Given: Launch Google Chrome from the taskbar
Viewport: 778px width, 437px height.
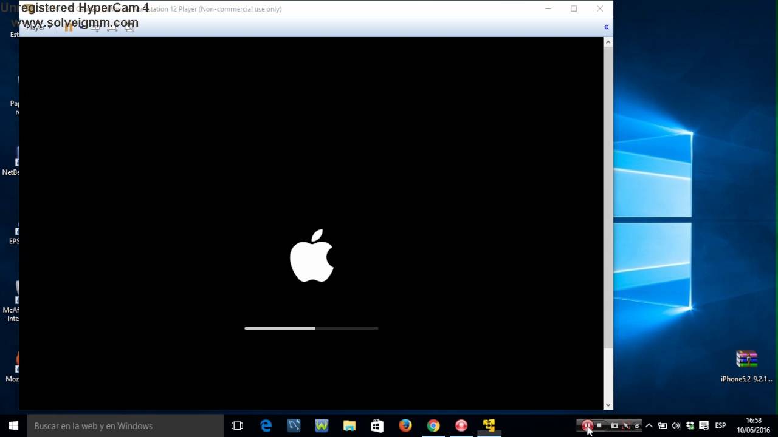Looking at the screenshot, I should [433, 426].
